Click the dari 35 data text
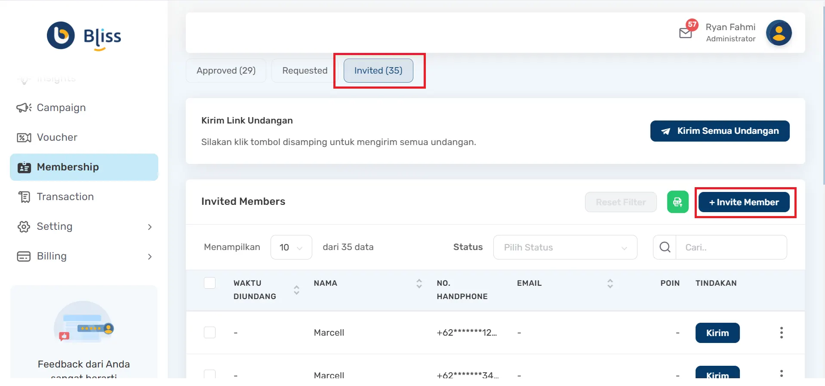The width and height of the screenshot is (825, 386). tap(348, 247)
